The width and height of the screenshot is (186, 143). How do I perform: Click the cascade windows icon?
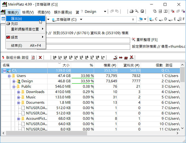(155, 11)
